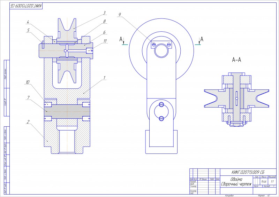Viewport: 279px width, 197px height.
Task: Click title block code 'КИКГ.020713.009 СБ'
Action: [248, 172]
